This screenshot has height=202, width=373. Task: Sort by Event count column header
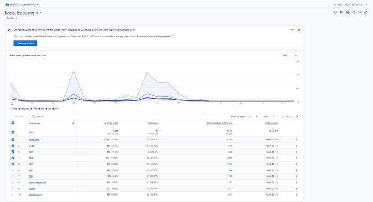(x=112, y=123)
